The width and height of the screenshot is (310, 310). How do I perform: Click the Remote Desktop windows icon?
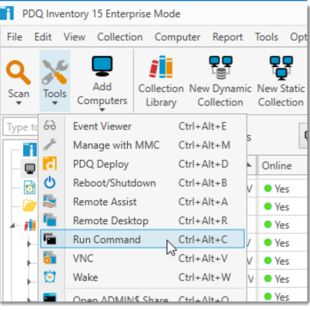pyautogui.click(x=50, y=220)
